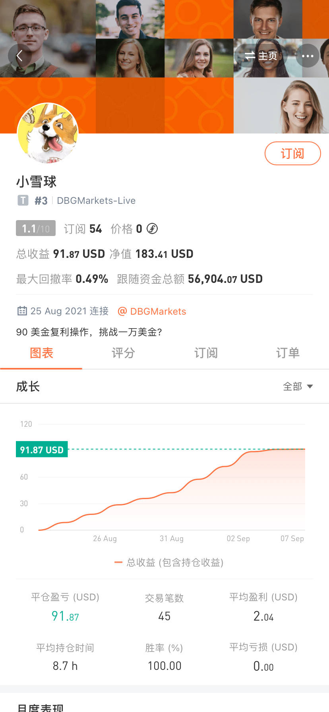Image resolution: width=329 pixels, height=712 pixels.
Task: Open the 订阅 tab below description
Action: pyautogui.click(x=206, y=353)
